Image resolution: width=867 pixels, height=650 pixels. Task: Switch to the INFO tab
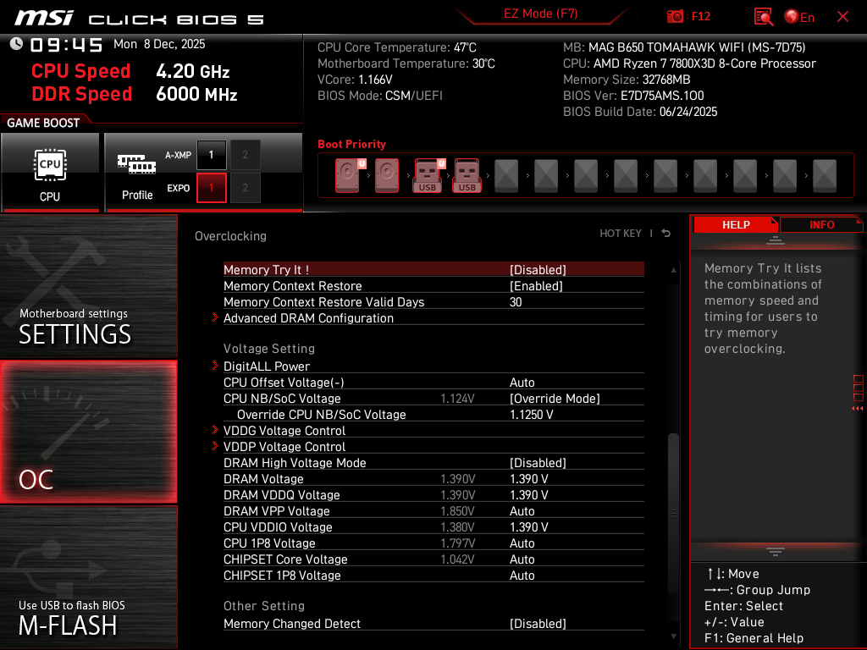pos(821,225)
